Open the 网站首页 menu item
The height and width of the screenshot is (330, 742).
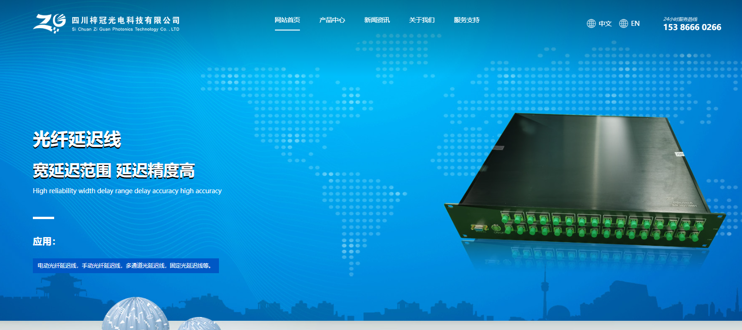287,20
